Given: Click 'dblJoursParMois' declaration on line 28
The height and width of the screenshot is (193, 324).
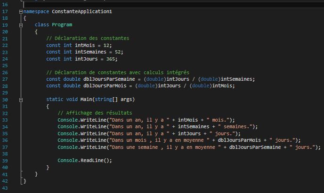Looking at the screenshot, I should [105, 85].
